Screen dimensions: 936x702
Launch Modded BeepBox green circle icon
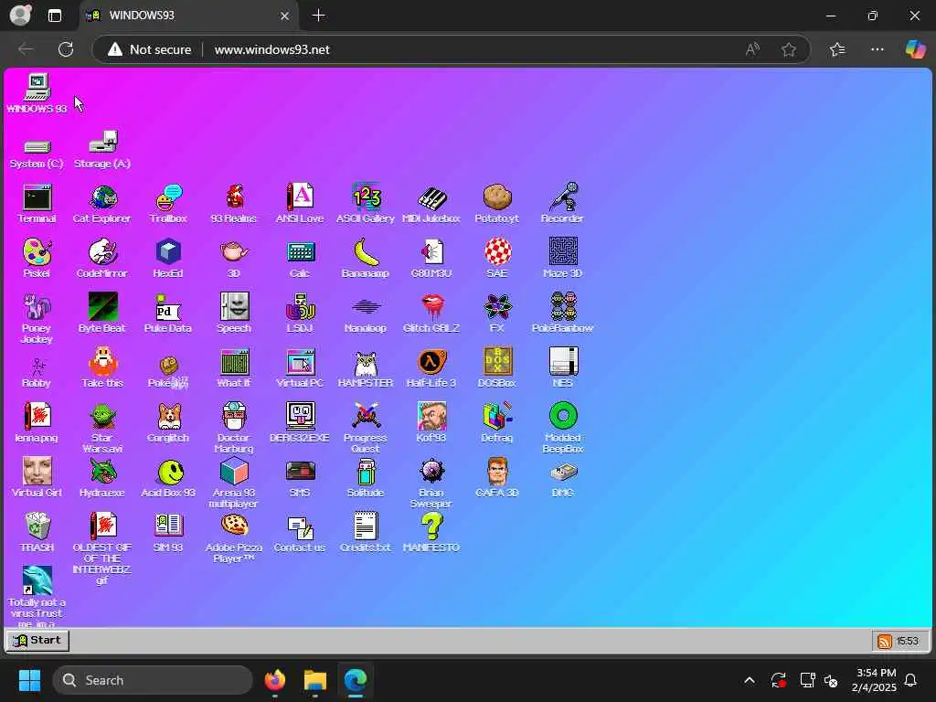(x=562, y=428)
